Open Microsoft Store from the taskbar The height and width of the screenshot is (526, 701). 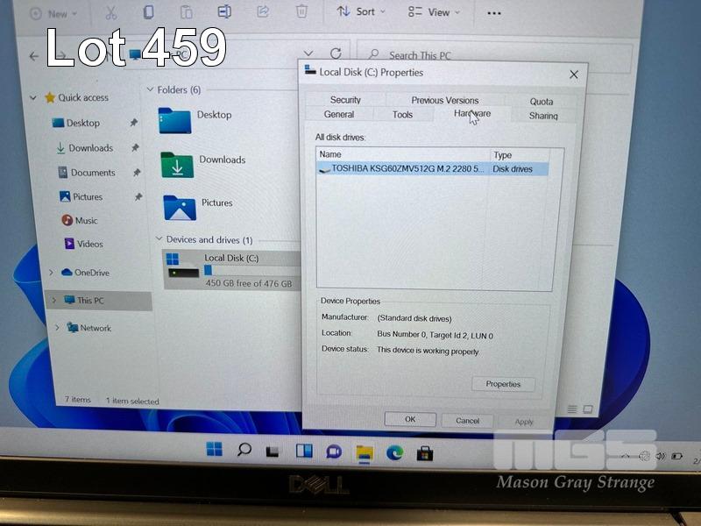[x=425, y=452]
